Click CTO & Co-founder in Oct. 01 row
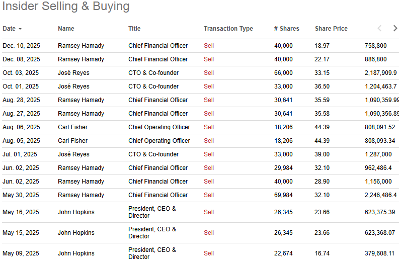Image resolution: width=399 pixels, height=264 pixels. (153, 86)
